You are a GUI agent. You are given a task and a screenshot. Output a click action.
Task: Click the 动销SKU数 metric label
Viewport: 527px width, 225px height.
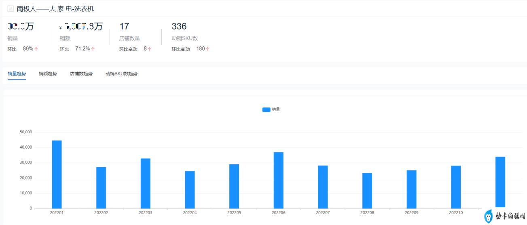(185, 38)
